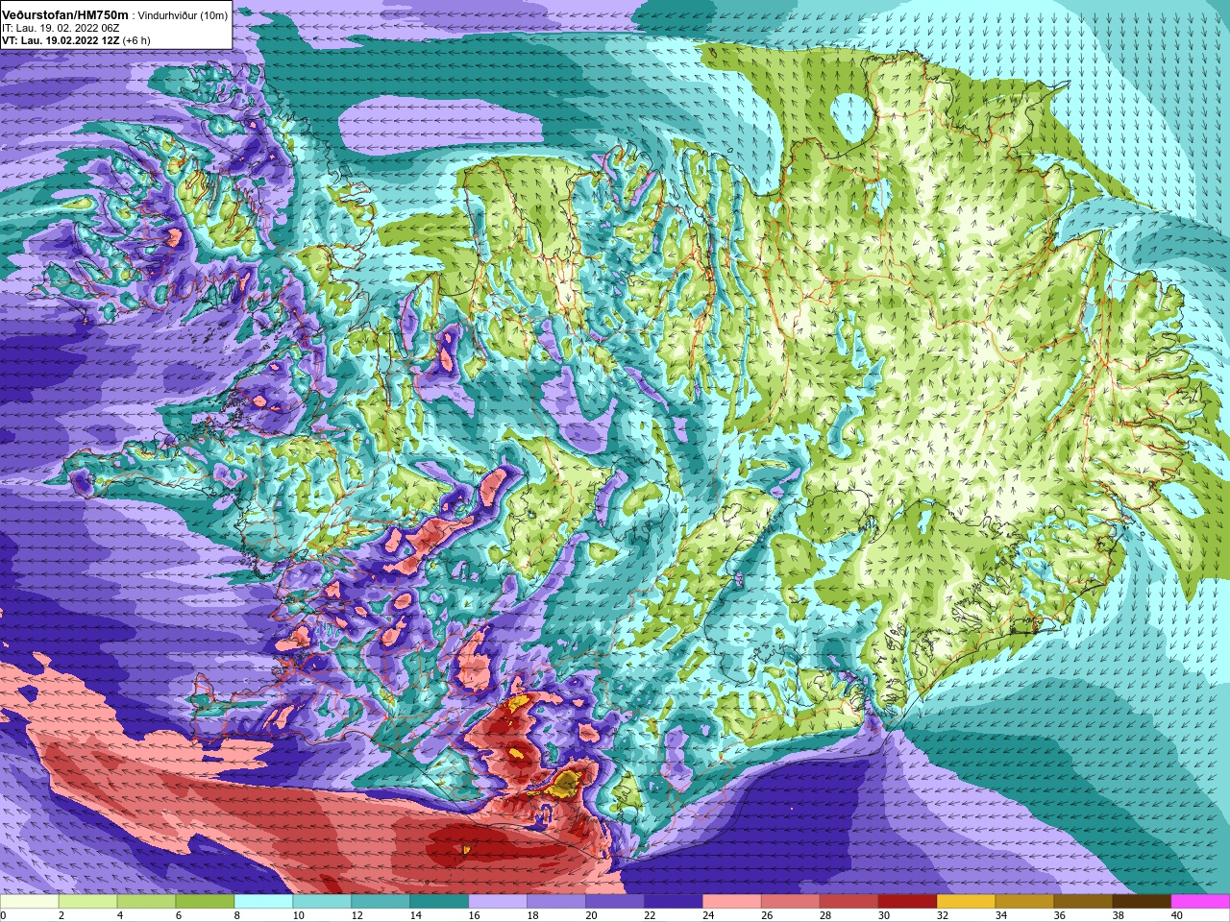Select the brown 36–38 legend swatch
This screenshot has width=1230, height=922.
(x=1085, y=902)
